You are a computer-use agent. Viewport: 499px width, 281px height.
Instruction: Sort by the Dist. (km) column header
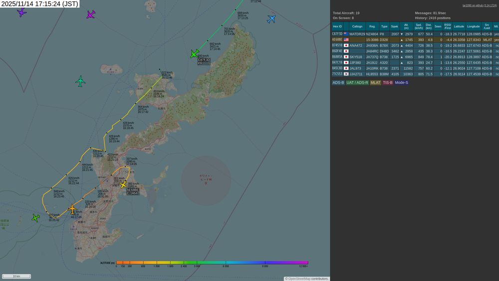point(429,26)
